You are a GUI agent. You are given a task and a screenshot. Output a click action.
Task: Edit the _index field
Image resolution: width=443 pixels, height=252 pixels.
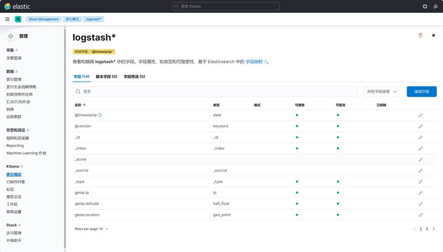[421, 149]
